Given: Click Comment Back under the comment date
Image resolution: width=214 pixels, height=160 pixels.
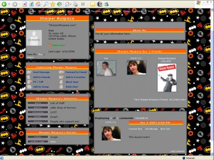Looking at the screenshot, I should pos(135,129).
